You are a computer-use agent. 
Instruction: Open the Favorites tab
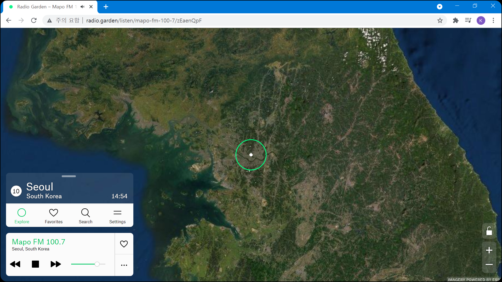coord(54,216)
